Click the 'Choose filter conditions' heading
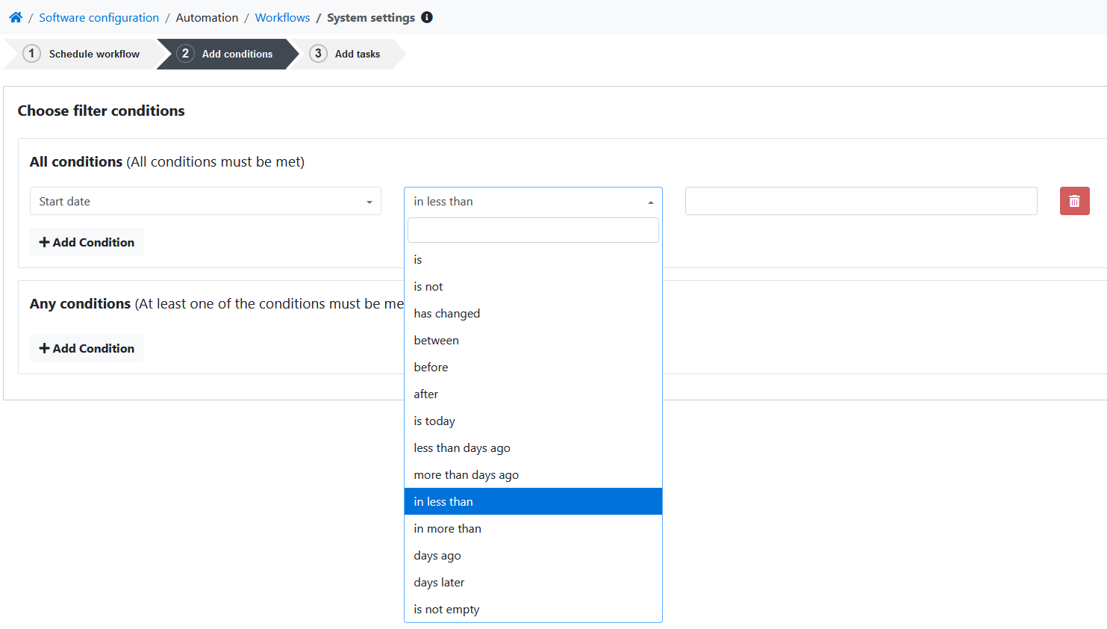This screenshot has width=1107, height=629. tap(101, 111)
